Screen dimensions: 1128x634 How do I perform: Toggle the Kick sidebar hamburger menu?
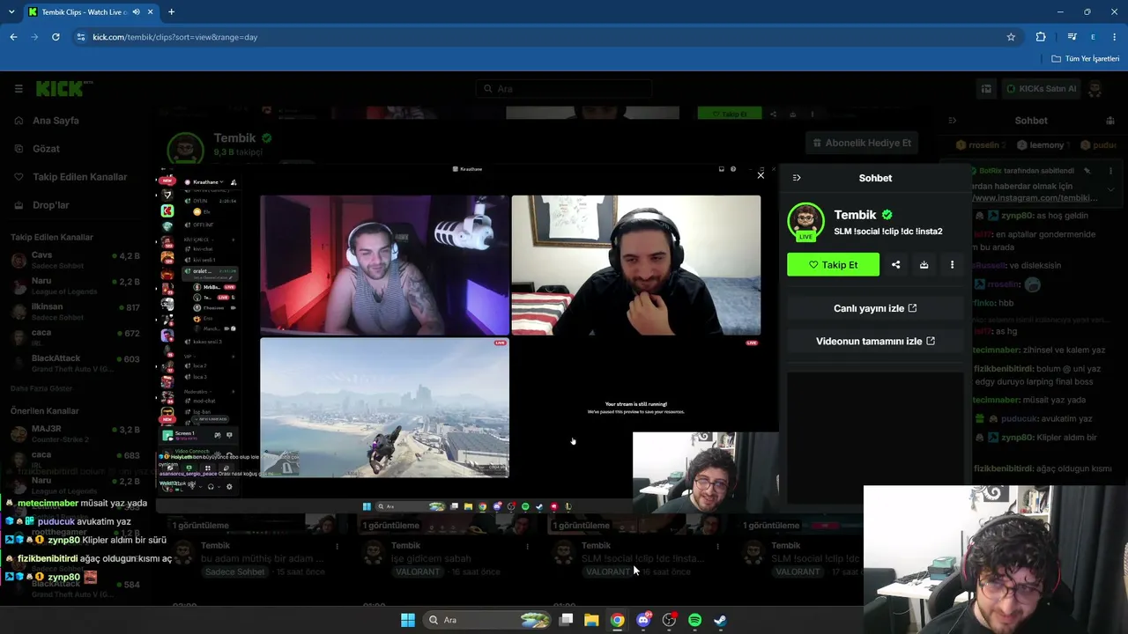click(x=19, y=88)
